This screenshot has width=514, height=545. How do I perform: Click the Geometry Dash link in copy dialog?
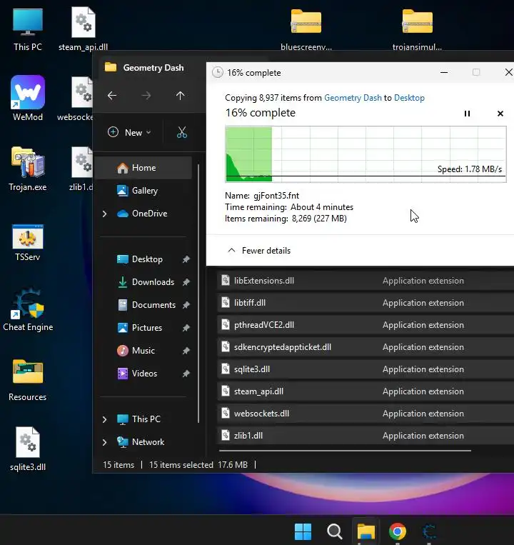[x=353, y=98]
